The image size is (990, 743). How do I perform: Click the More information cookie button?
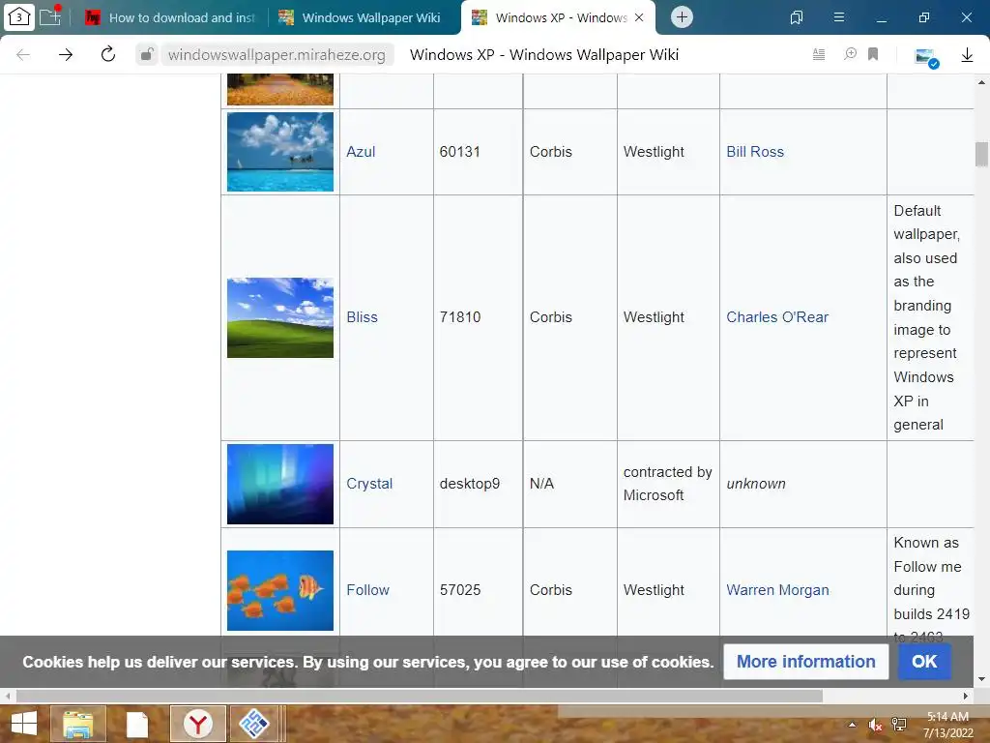click(x=805, y=662)
